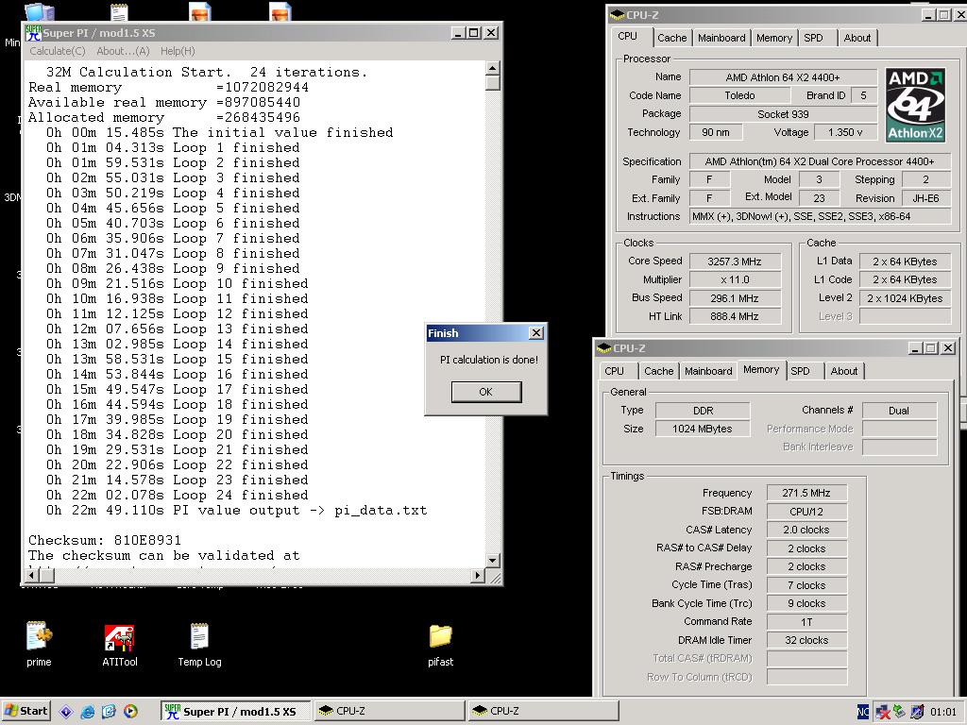Open the pifast folder on the desktop

coord(440,644)
